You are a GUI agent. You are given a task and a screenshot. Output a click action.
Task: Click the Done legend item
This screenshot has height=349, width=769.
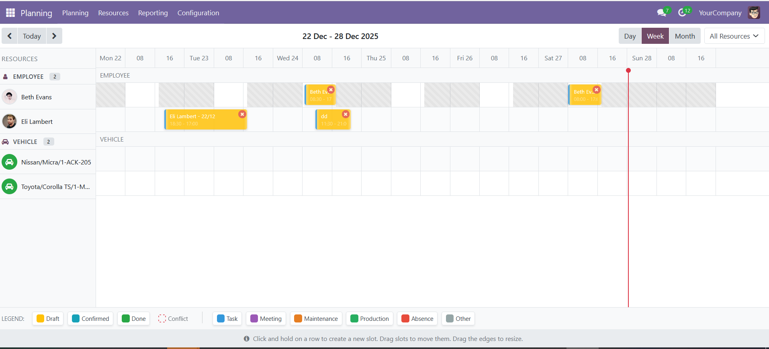[133, 318]
